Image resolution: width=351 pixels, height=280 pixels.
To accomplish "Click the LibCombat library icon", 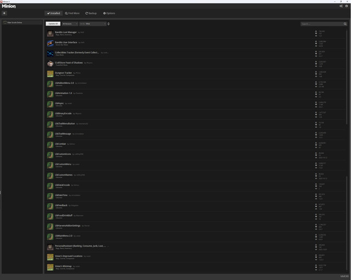I will pos(50,145).
